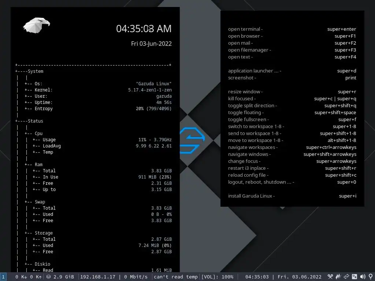Click the Cpu Usage value 11% - 3.79GHz

[x=155, y=139]
